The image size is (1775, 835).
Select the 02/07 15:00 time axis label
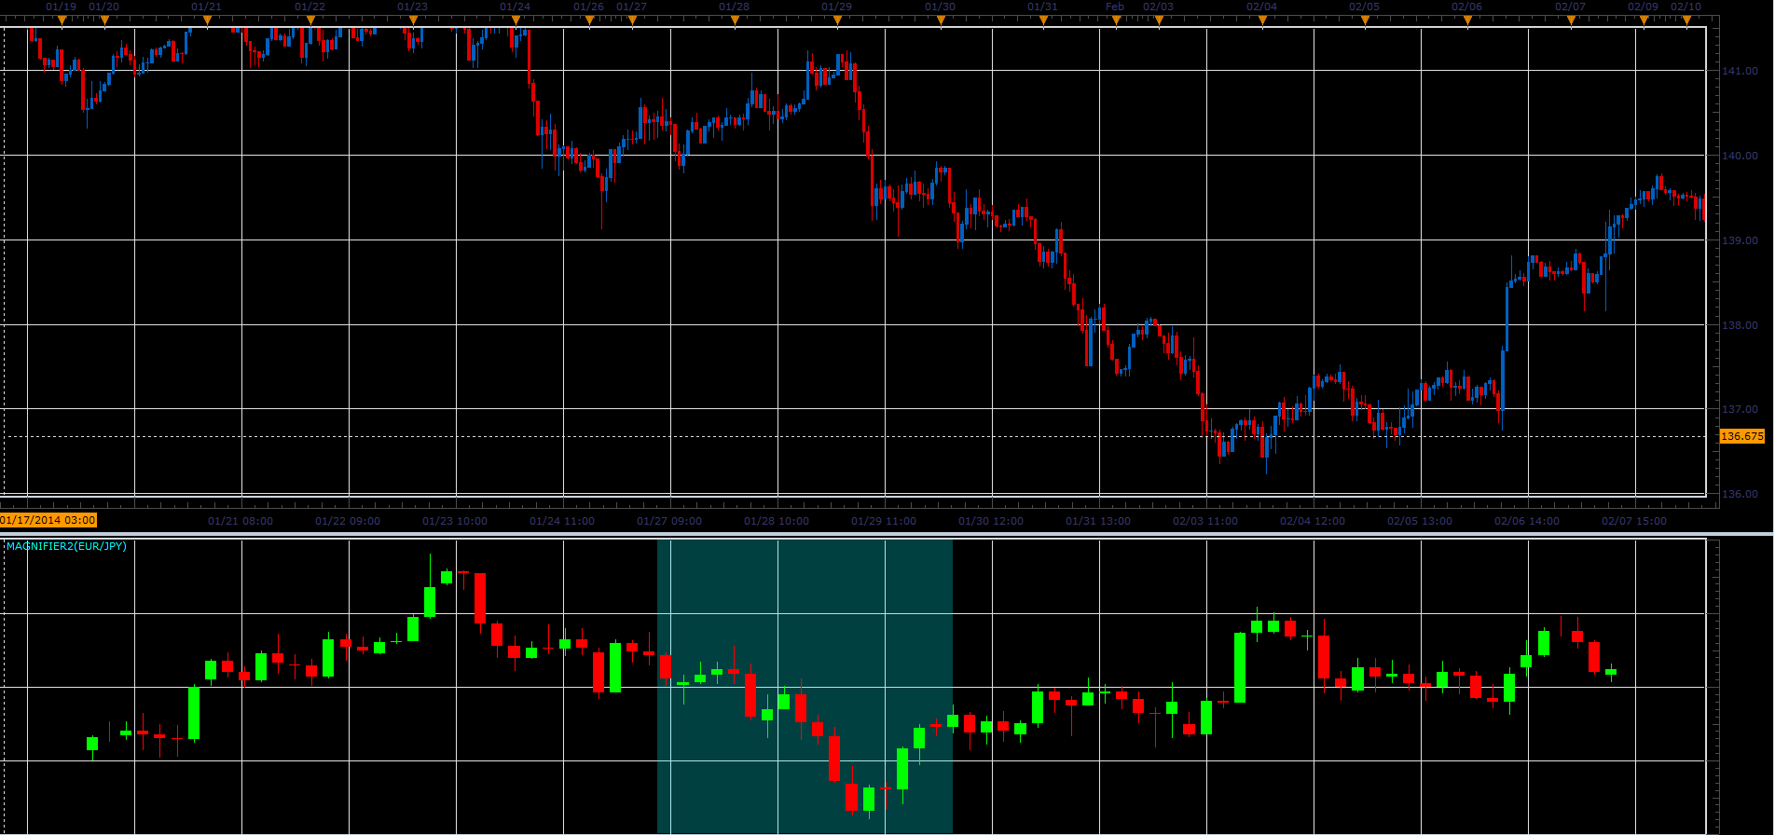1634,521
